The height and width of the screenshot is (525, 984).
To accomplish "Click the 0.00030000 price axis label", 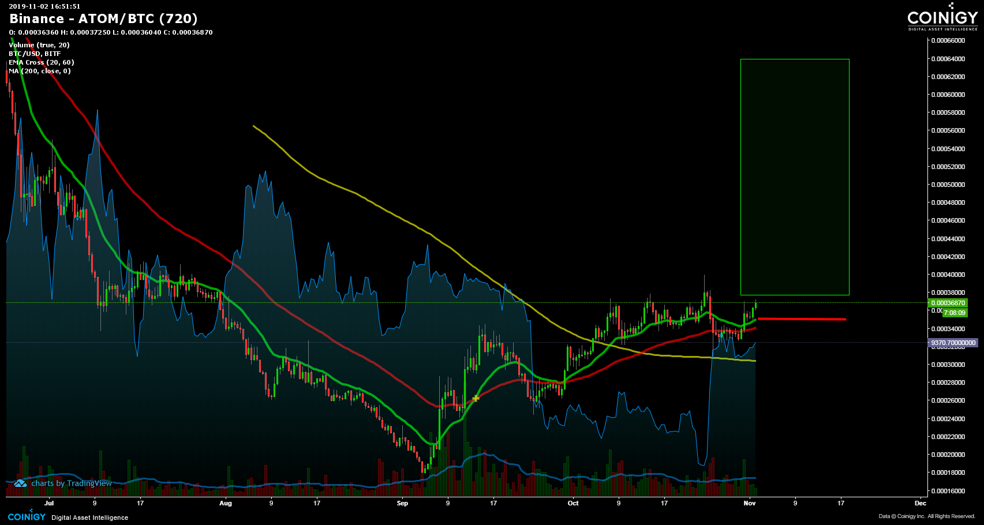I will coord(948,365).
